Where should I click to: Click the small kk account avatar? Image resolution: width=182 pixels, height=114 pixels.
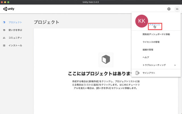(177, 9)
